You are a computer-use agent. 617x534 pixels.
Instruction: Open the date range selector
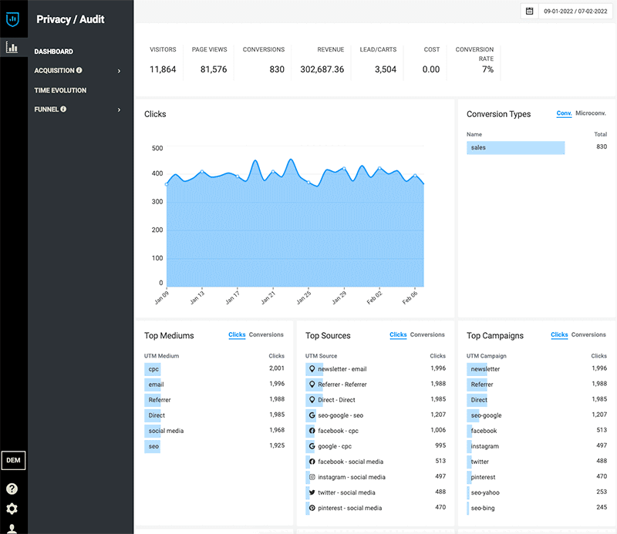pyautogui.click(x=575, y=11)
